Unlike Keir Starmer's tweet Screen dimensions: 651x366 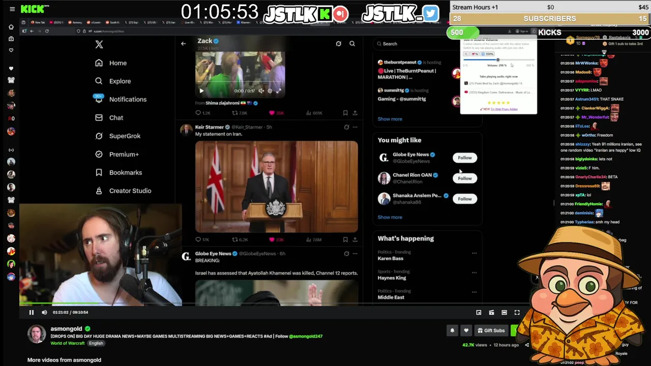(x=276, y=239)
